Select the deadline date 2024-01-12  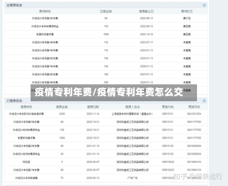[x=146, y=51]
